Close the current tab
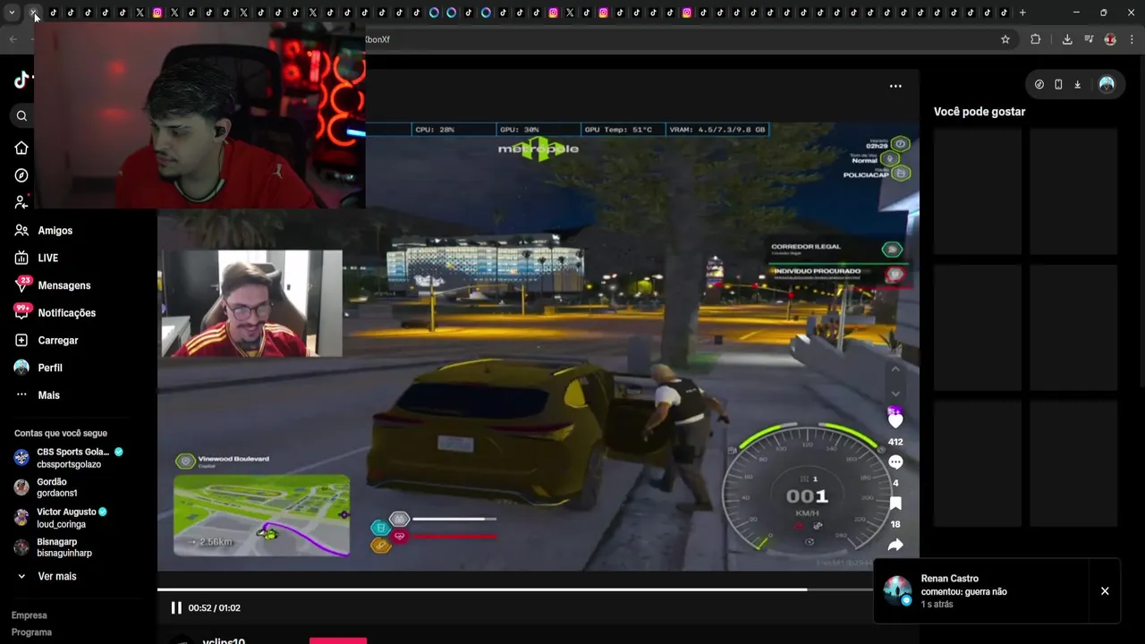 pos(34,13)
